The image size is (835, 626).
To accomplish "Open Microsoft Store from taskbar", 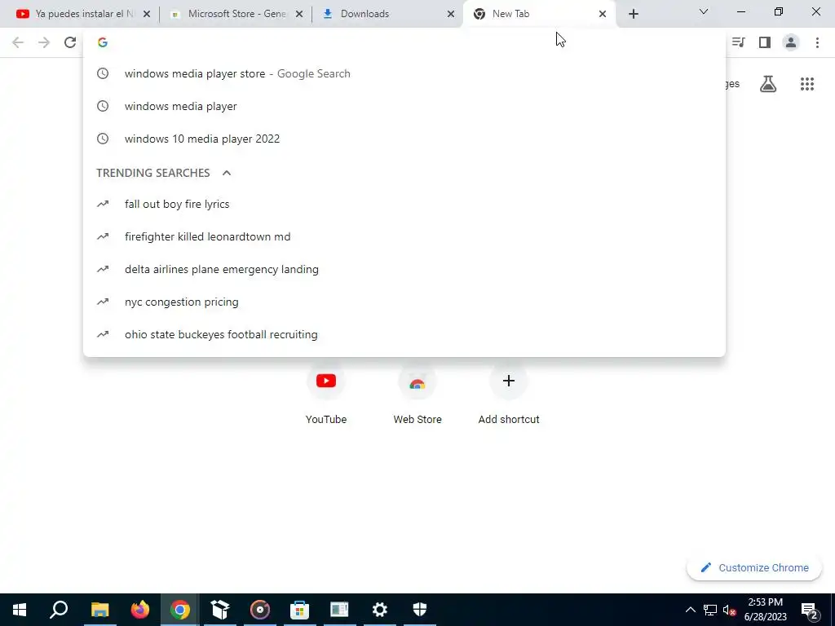I will point(300,610).
